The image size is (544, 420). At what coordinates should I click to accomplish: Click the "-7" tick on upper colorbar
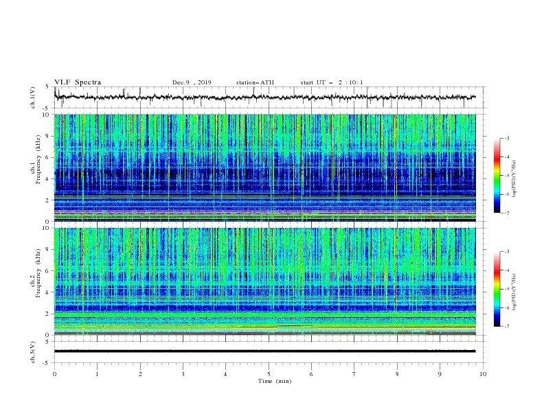[506, 213]
